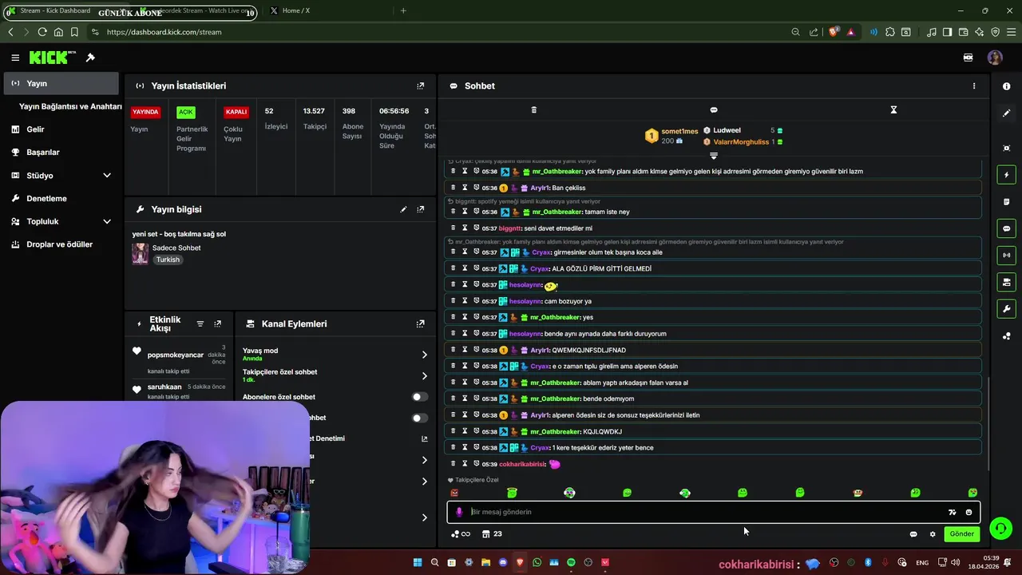Click the taskbar volume icon
Viewport: 1022px width, 575px height.
956,562
